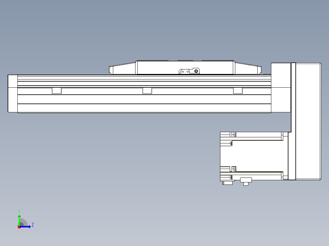This screenshot has width=329, height=246.
Task: Click the blue Z axis arrow of the triad
Action: tap(26, 227)
